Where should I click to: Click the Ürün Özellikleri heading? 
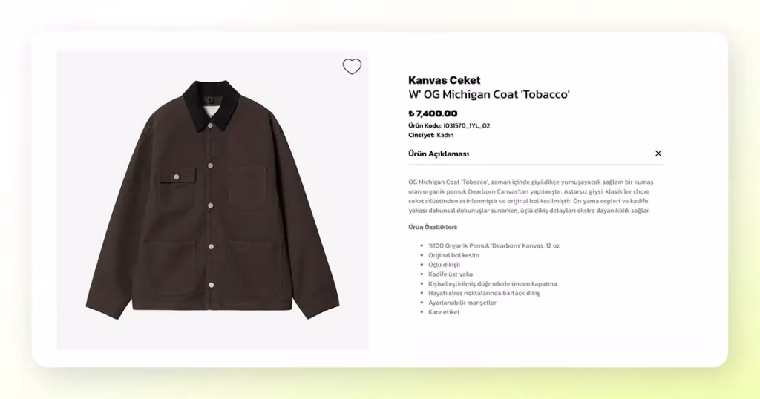tap(433, 227)
